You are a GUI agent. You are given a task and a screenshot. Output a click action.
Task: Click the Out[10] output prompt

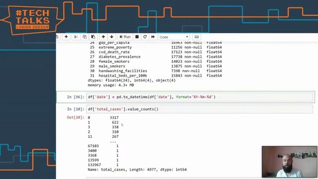tap(76, 117)
